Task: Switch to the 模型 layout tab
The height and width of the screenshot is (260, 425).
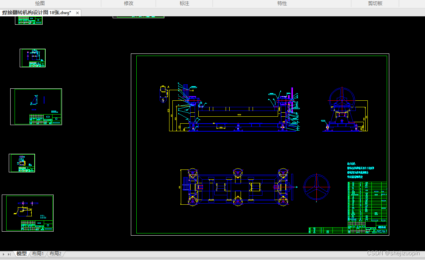Action: (x=22, y=253)
